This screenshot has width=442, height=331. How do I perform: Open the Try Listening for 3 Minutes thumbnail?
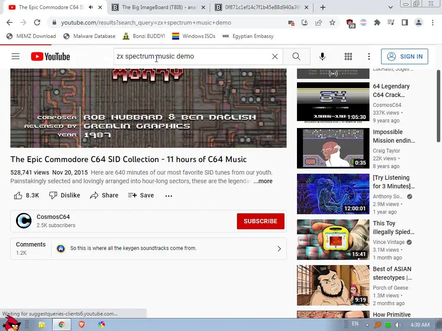(333, 194)
